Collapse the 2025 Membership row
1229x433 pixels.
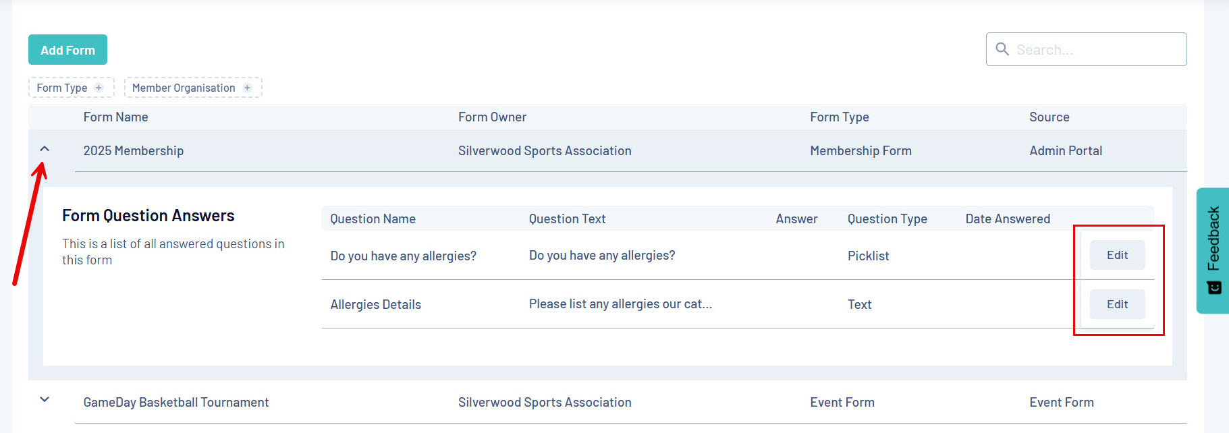pyautogui.click(x=45, y=149)
